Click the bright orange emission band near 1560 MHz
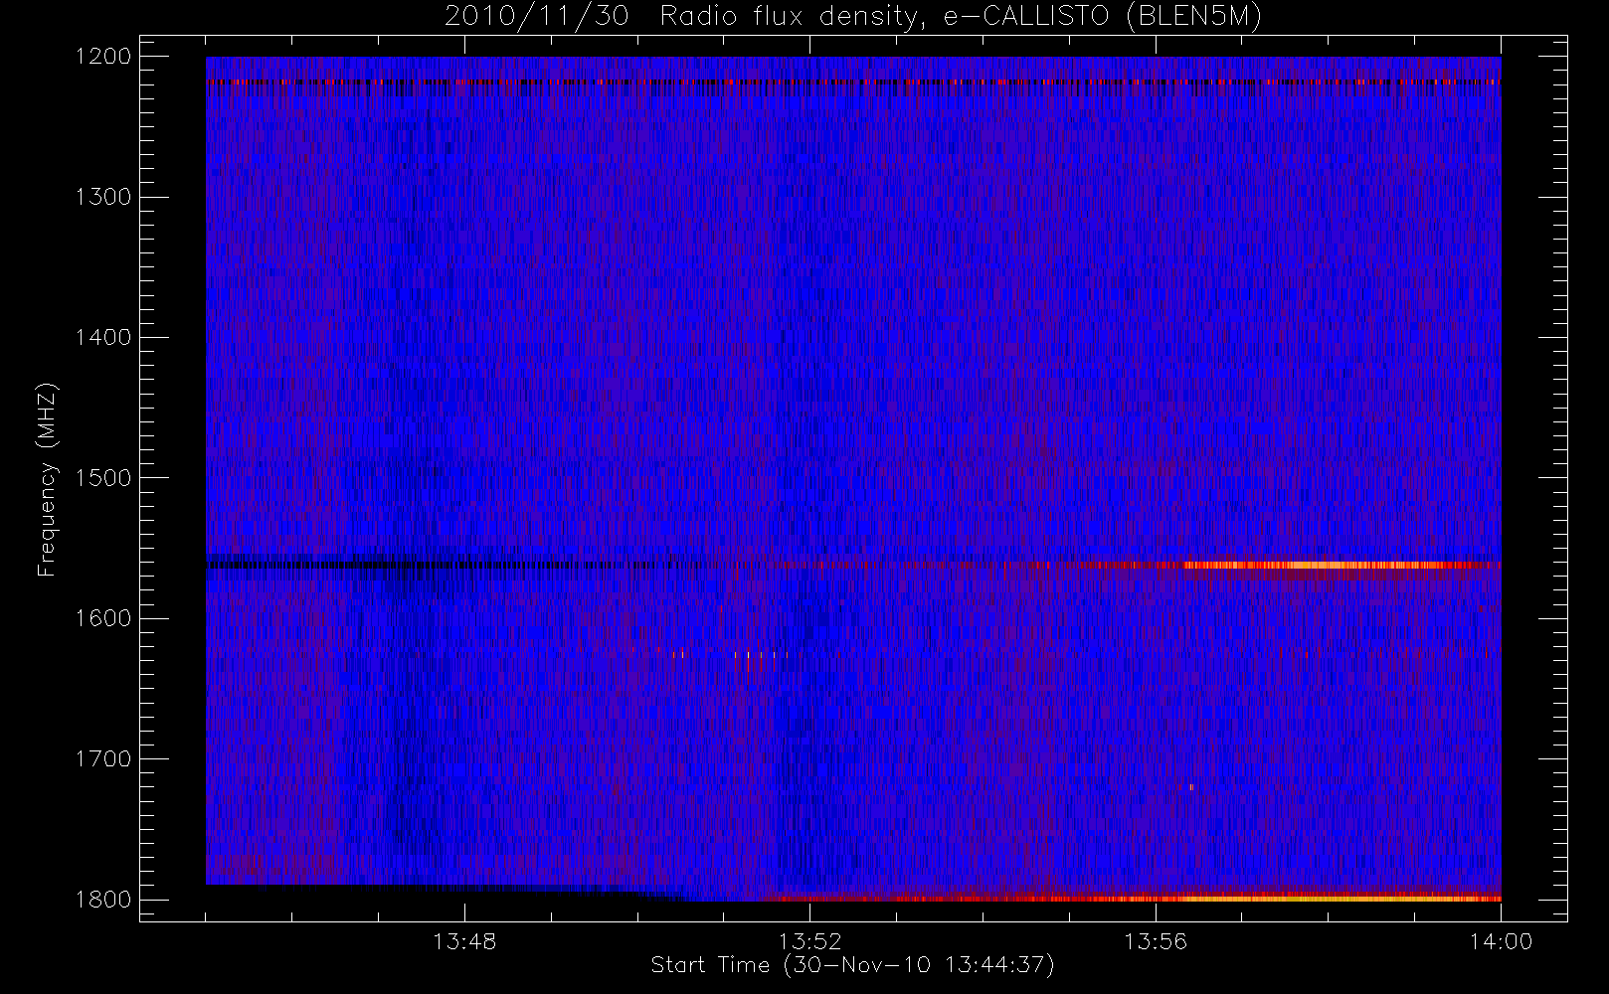 click(x=1323, y=566)
